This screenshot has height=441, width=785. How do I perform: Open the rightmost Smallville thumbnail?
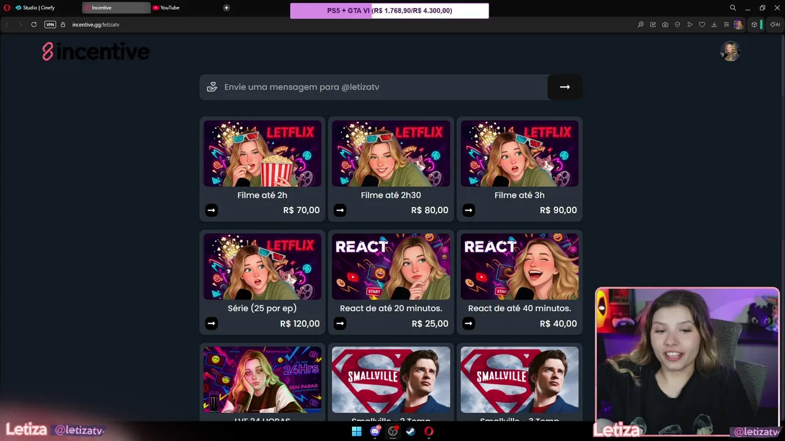point(519,380)
